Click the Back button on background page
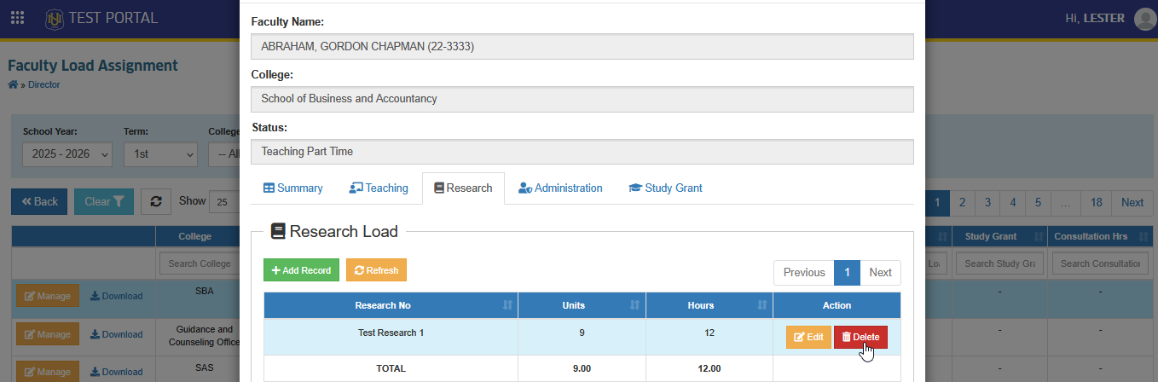 39,202
